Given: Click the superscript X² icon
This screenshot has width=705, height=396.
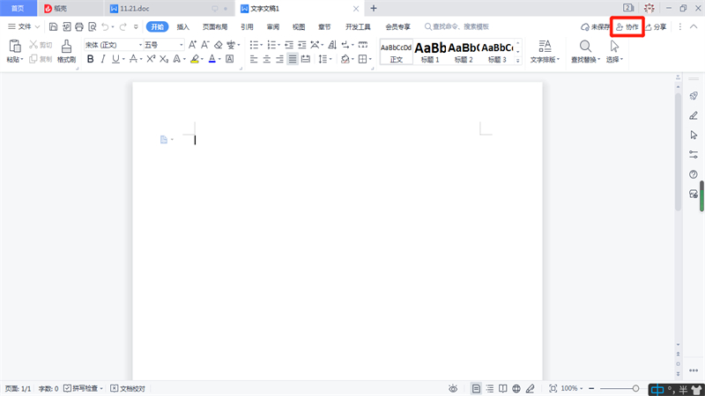Looking at the screenshot, I should coord(151,59).
